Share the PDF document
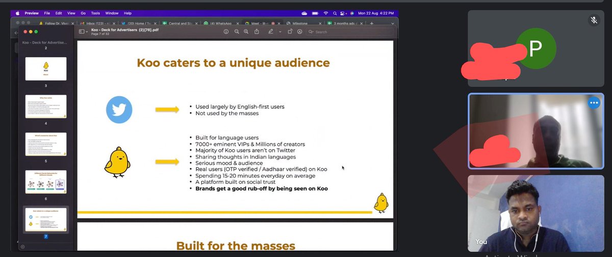 click(x=257, y=32)
